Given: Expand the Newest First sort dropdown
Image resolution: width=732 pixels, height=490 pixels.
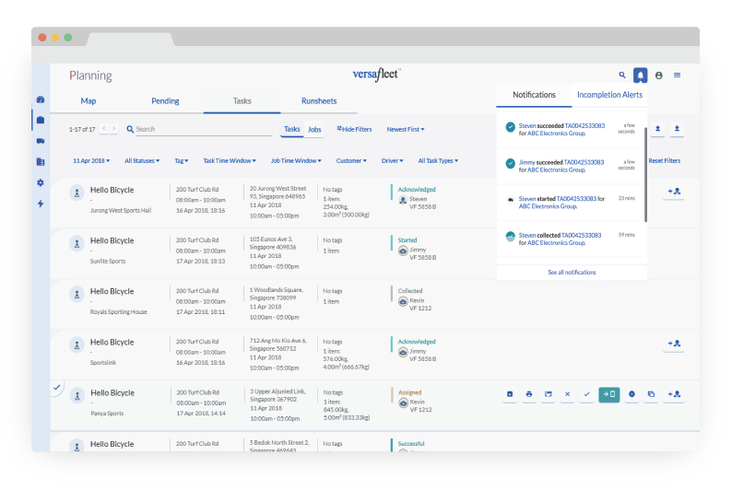Looking at the screenshot, I should [x=406, y=130].
